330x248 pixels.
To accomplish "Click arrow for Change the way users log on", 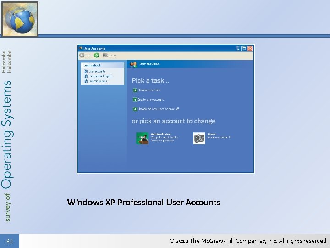I will 135,109.
